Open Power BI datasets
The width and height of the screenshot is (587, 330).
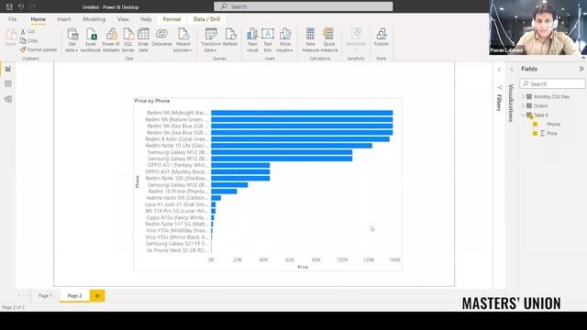tap(111, 40)
